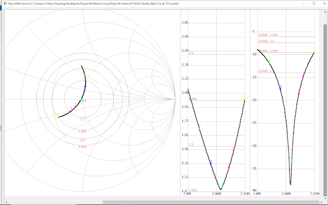328x205 pixels.
Task: Click the 1.15 value on VSWR axis
Action: [x=185, y=177]
